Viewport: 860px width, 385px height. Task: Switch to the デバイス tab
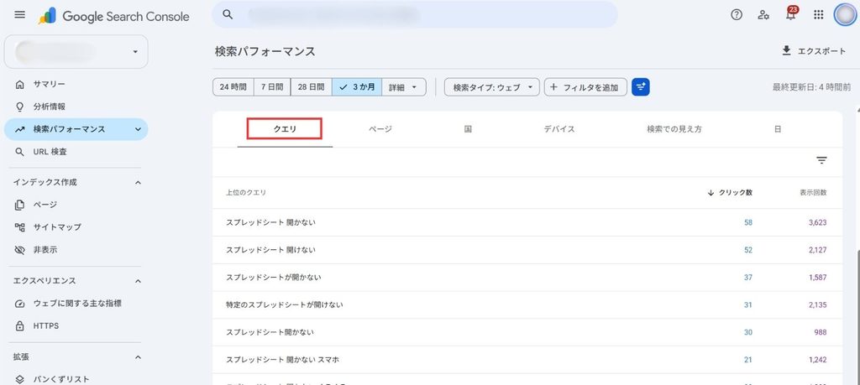558,129
